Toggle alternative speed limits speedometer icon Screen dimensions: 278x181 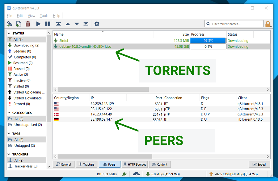click(136, 174)
